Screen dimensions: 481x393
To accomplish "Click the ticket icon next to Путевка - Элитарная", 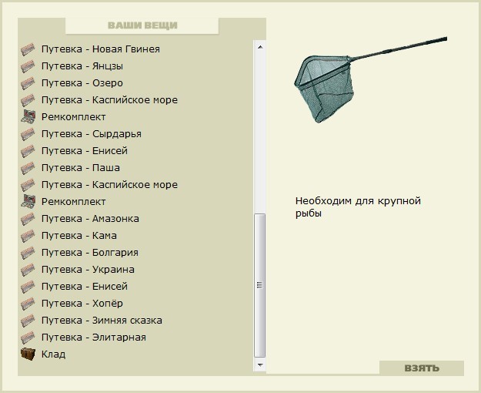I will [x=28, y=338].
